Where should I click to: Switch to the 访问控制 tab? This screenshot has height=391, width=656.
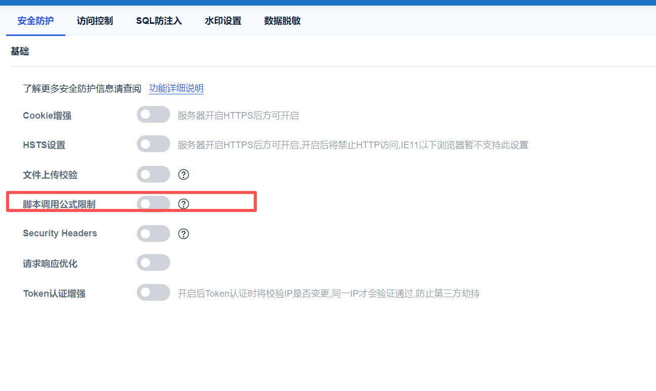pos(95,21)
